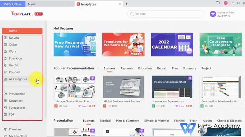The width and height of the screenshot is (245, 137).
Task: Open the 2022 Calendar banner
Action: click(x=172, y=44)
